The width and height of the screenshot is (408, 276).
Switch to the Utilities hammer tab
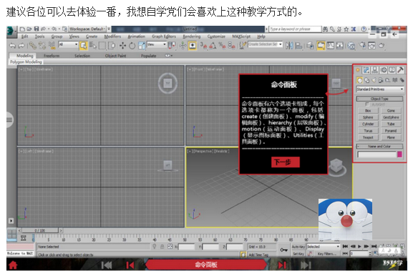click(x=400, y=70)
